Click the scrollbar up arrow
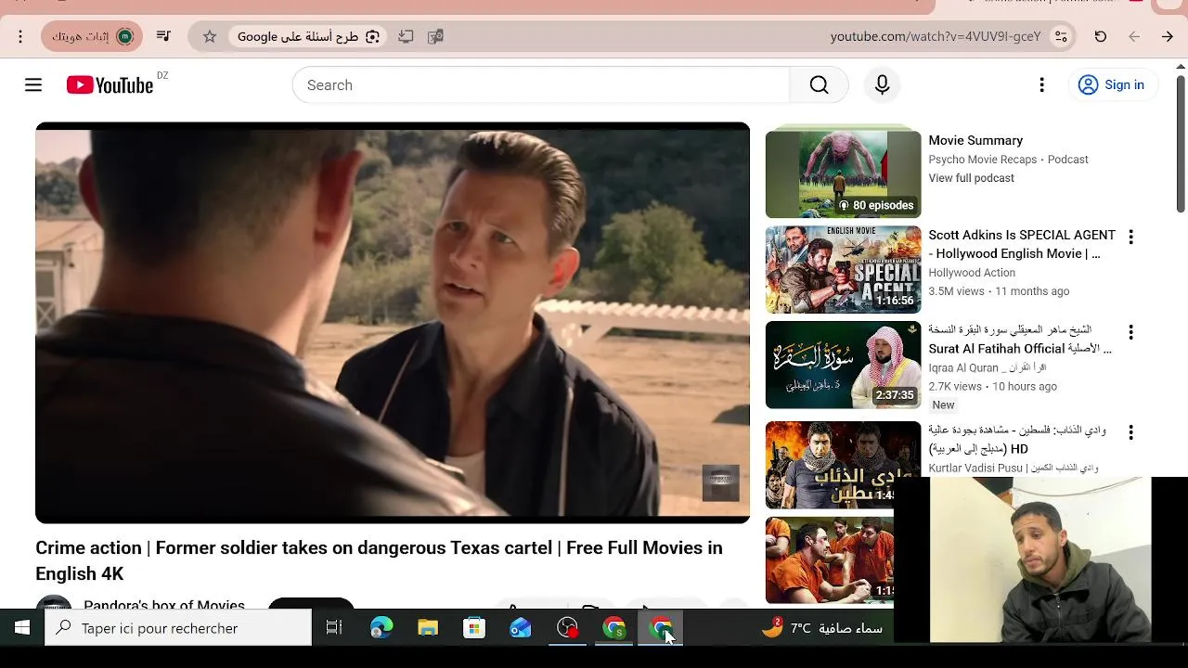Screen dimensions: 1188x668 point(1181,67)
